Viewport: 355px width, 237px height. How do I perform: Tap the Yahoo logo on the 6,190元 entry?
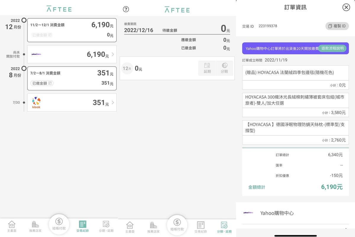click(x=37, y=55)
